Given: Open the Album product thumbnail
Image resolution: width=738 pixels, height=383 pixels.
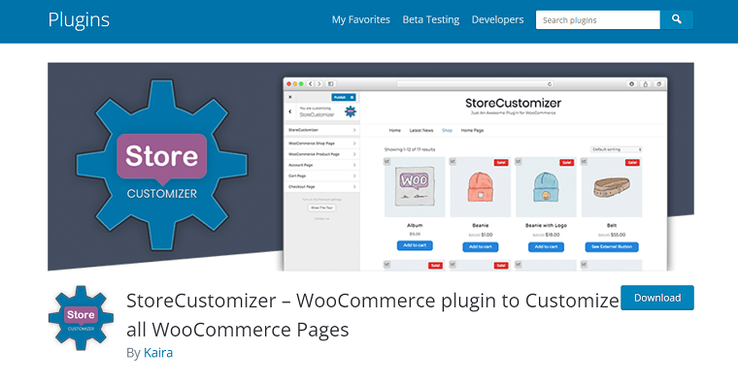Looking at the screenshot, I should coord(415,187).
